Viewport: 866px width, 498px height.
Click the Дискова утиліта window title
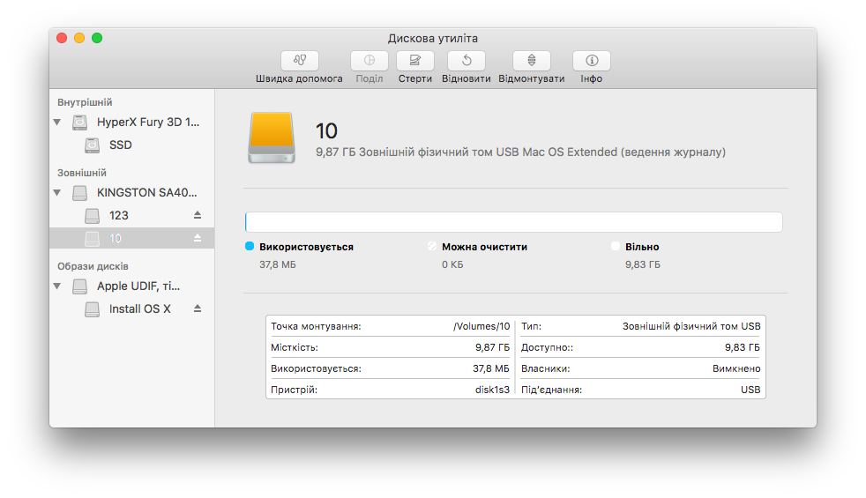pyautogui.click(x=432, y=38)
